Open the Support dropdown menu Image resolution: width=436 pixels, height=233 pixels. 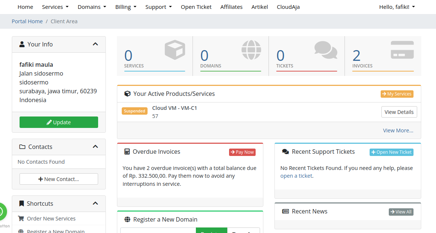pos(159,7)
